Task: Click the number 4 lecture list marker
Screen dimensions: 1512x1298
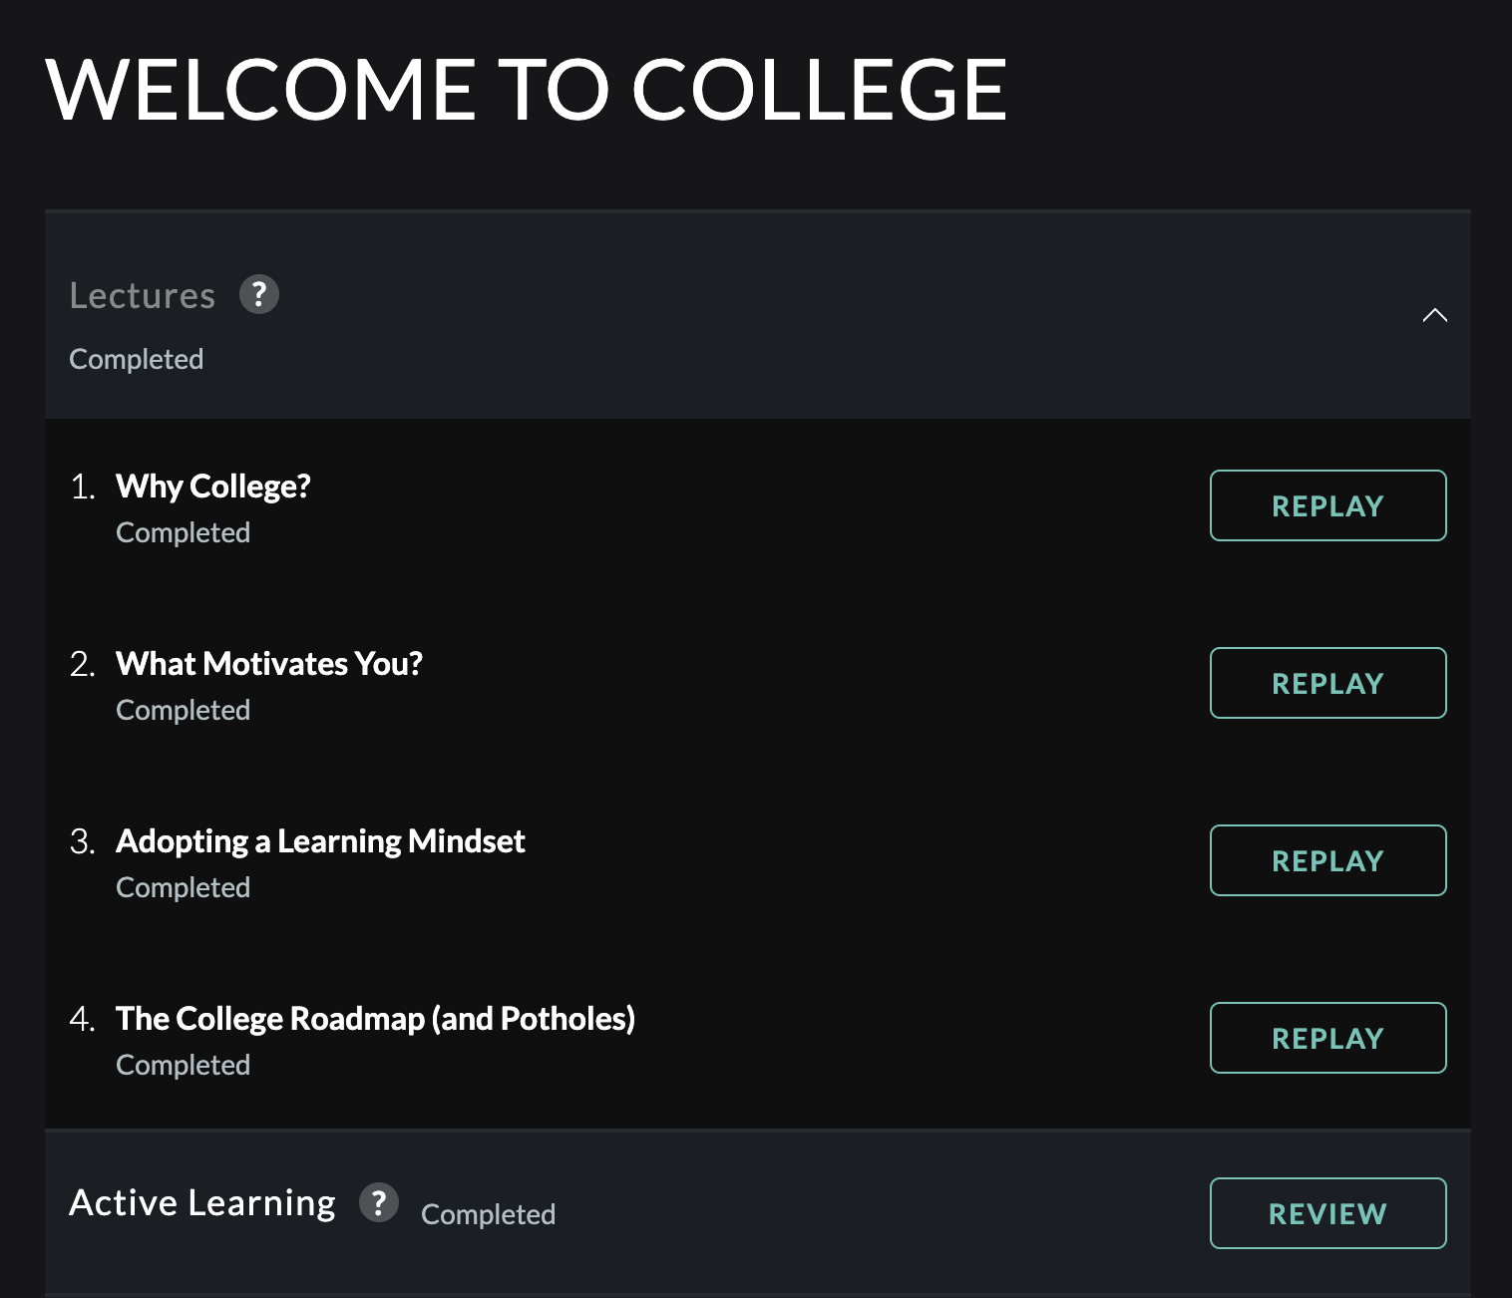Action: 82,1019
